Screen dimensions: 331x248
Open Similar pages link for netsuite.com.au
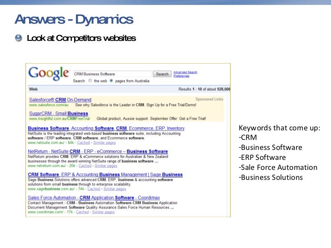[105, 143]
